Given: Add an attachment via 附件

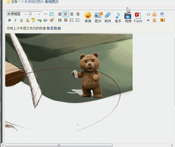Looking at the screenshot, I should coord(108,17).
